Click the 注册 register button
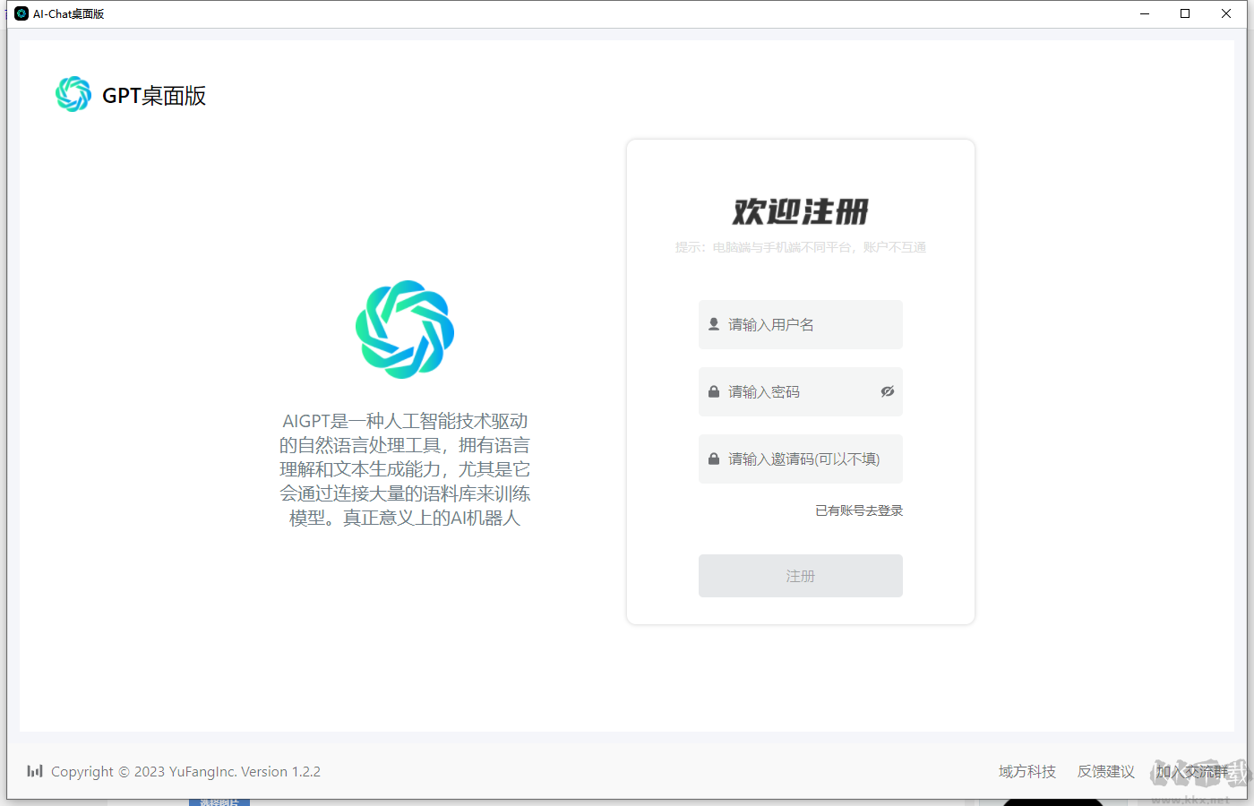1254x806 pixels. (800, 576)
